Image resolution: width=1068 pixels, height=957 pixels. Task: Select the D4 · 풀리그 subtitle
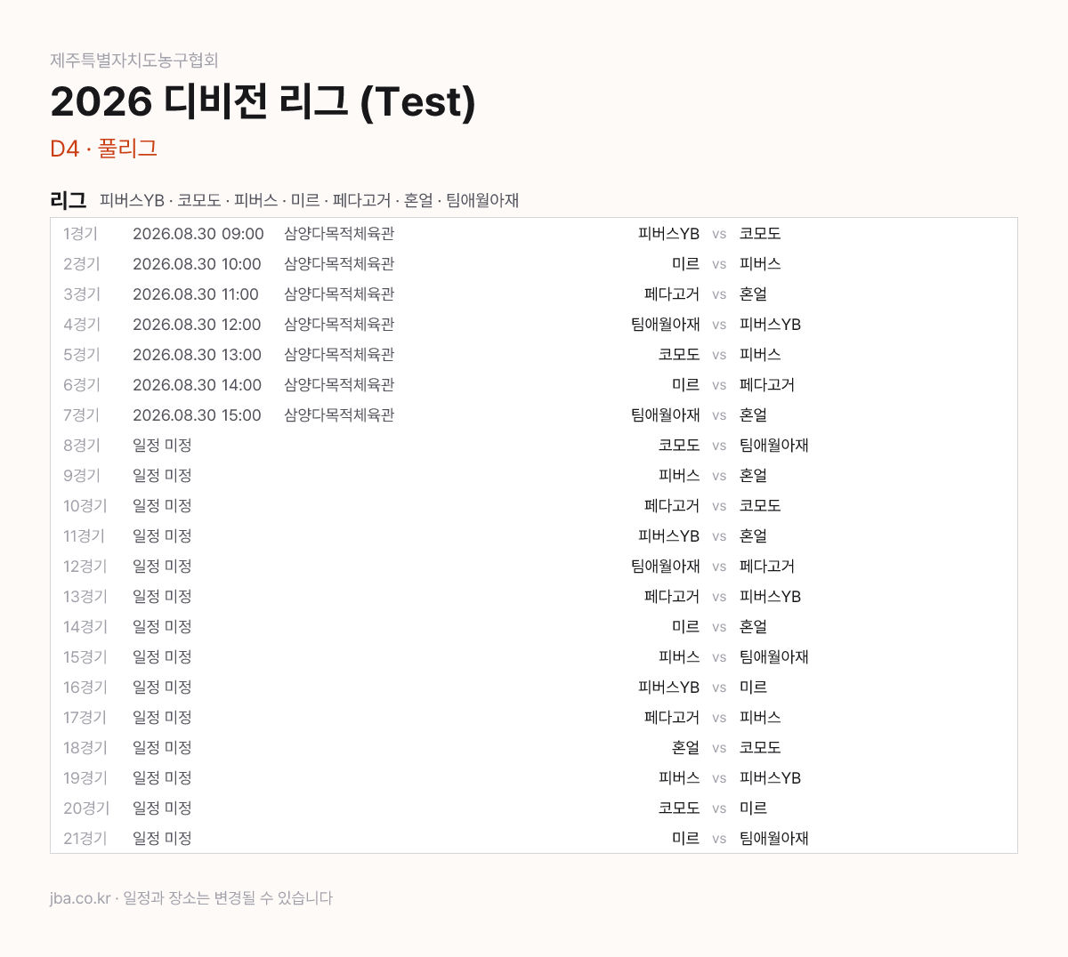pos(104,149)
